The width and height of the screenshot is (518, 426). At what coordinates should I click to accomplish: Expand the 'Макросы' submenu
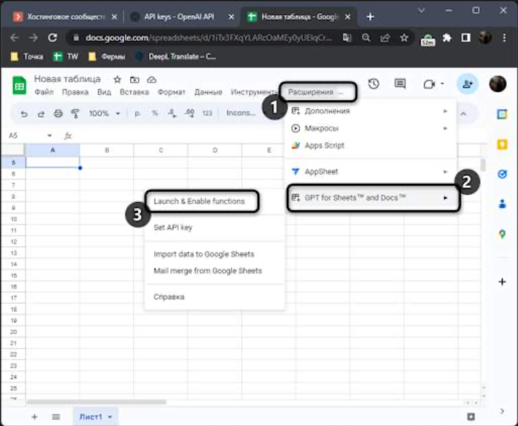point(370,128)
